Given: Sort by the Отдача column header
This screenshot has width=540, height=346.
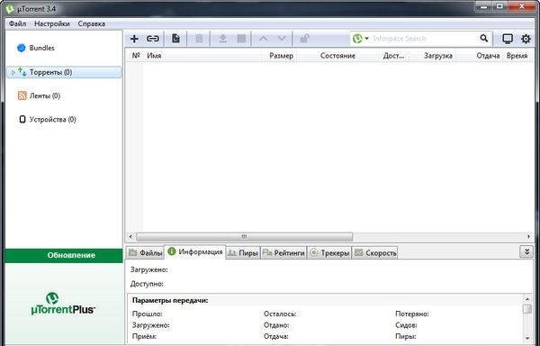Looking at the screenshot, I should [x=488, y=56].
